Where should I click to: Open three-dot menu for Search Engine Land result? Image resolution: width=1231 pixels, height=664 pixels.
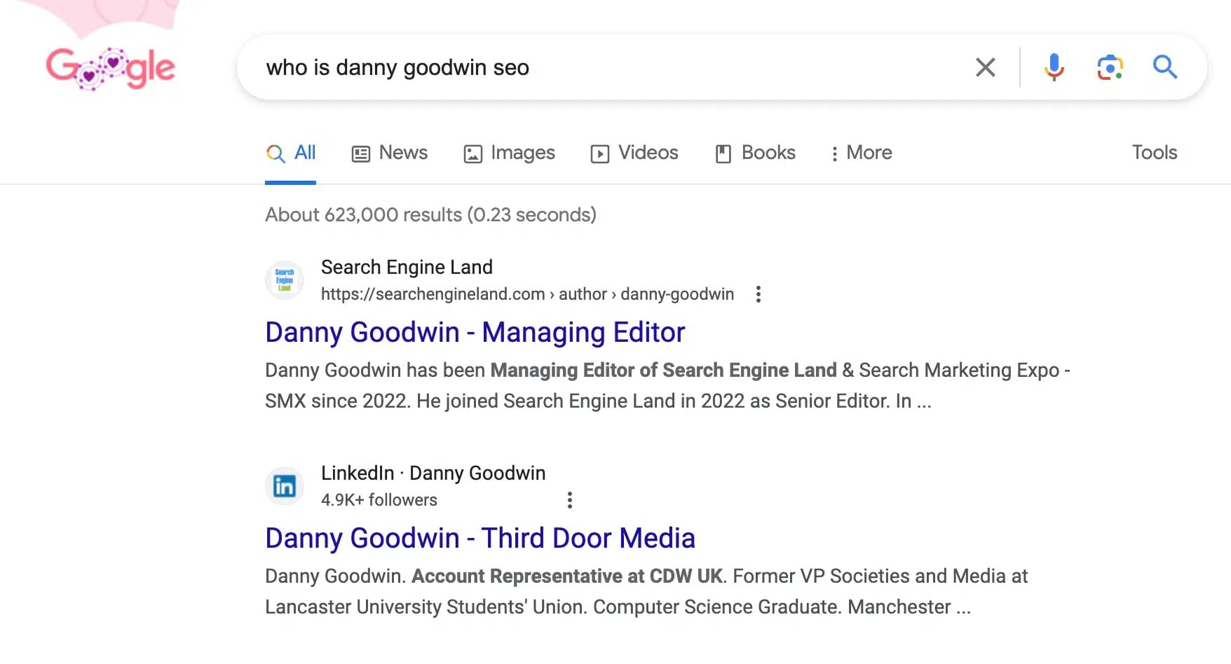point(758,294)
